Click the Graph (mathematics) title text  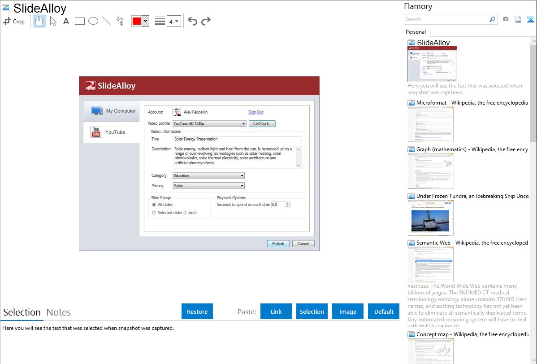pos(472,149)
